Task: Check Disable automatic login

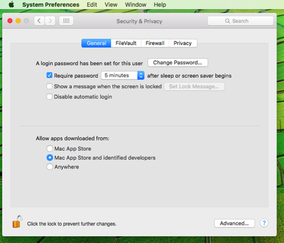Action: pos(49,97)
